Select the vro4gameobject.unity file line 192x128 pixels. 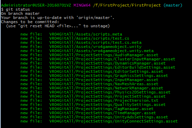click(x=81, y=47)
